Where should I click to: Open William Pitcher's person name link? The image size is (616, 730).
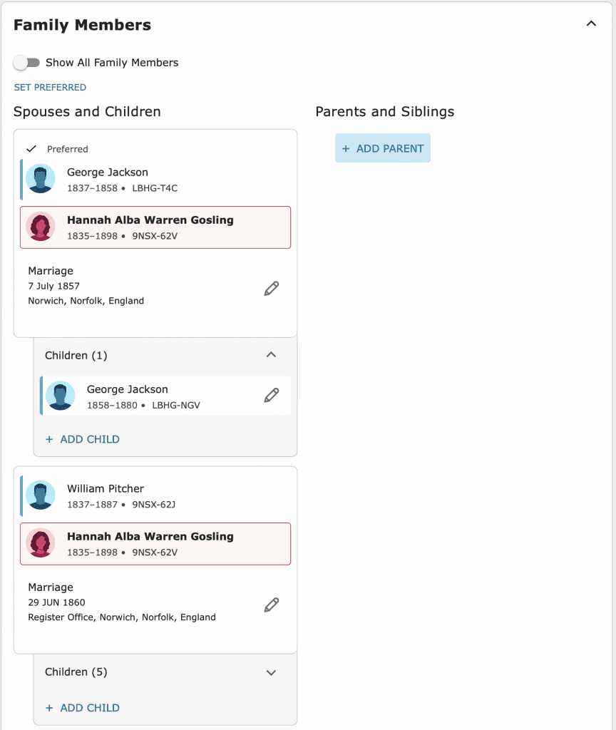click(x=106, y=489)
